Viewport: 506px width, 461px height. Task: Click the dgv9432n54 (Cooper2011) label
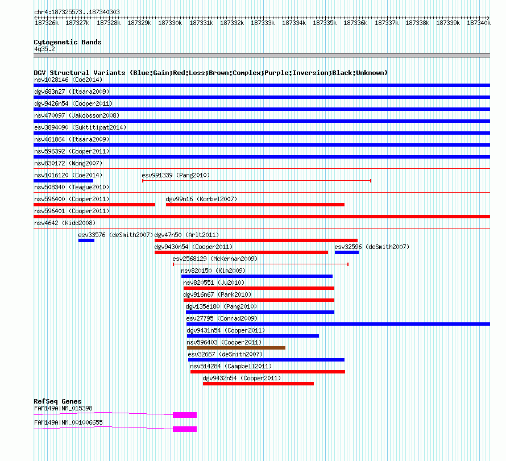point(242,378)
